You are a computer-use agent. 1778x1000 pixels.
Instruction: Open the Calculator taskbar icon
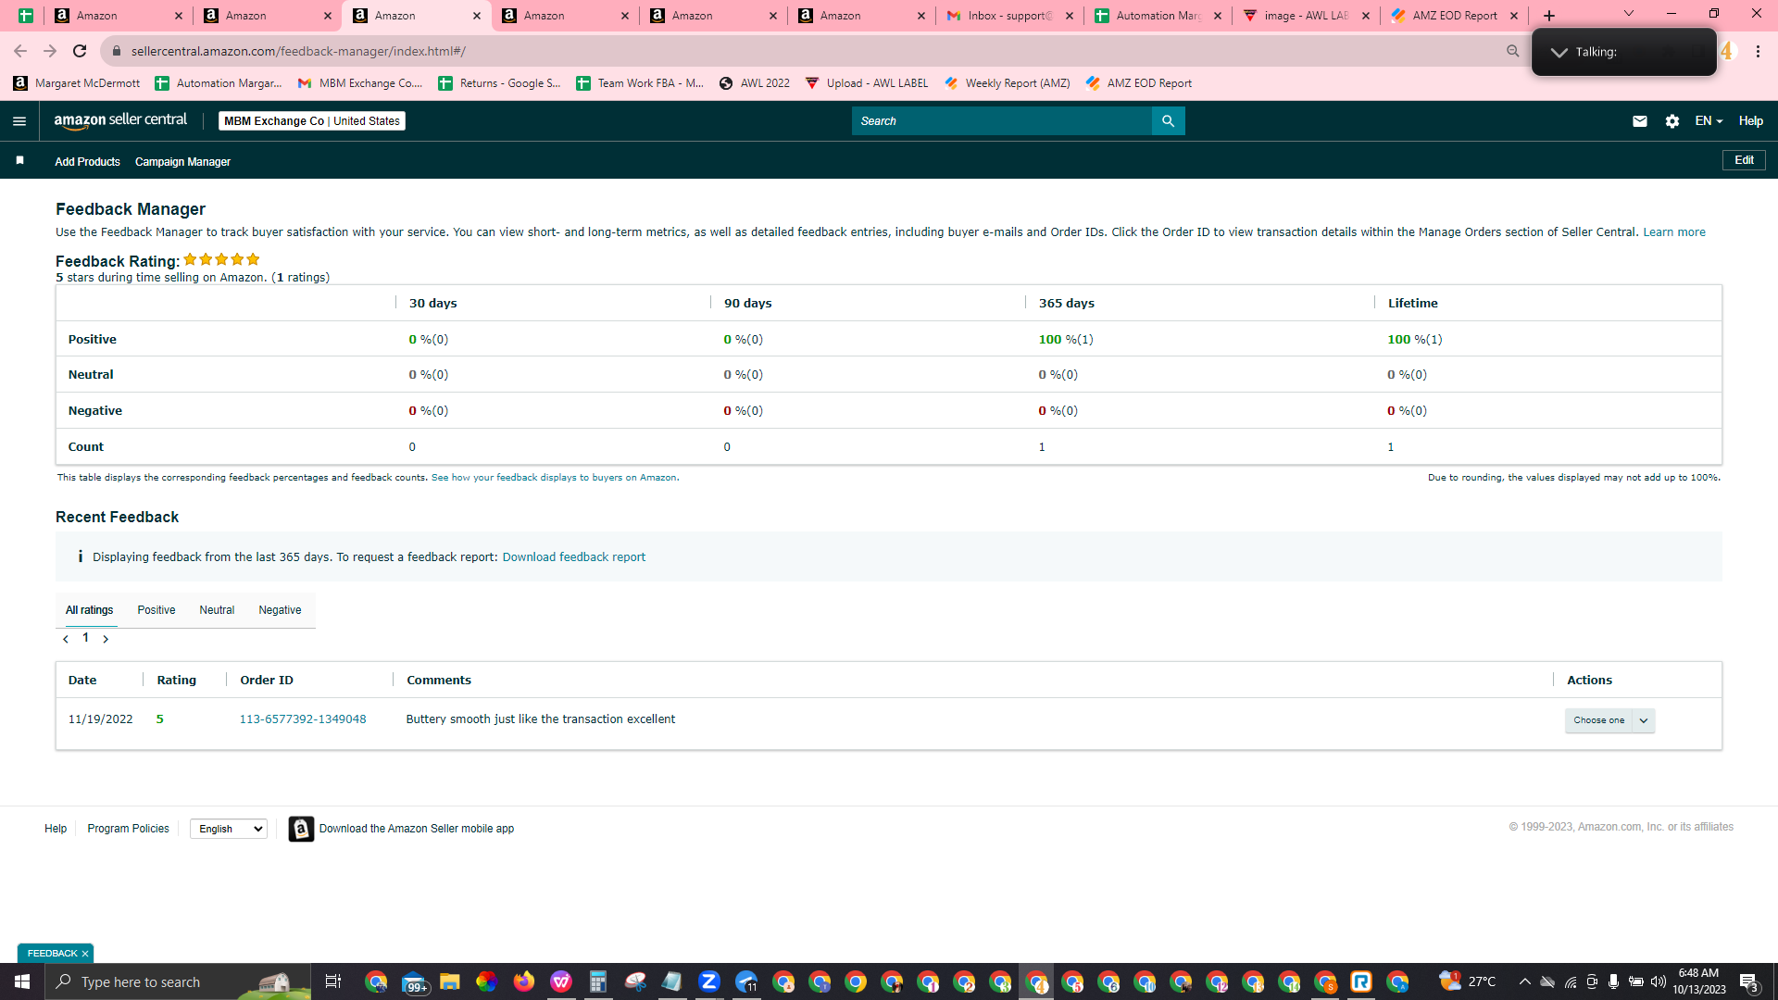coord(598,981)
